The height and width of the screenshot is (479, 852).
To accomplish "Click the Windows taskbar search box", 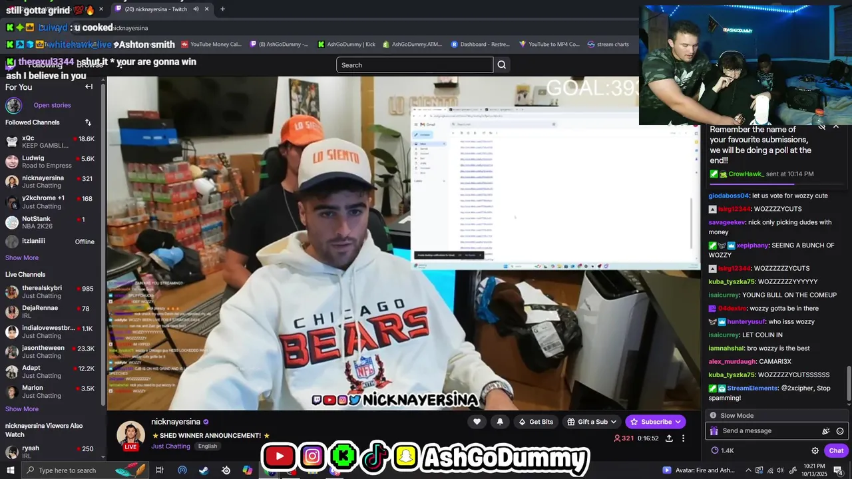I will [x=84, y=470].
